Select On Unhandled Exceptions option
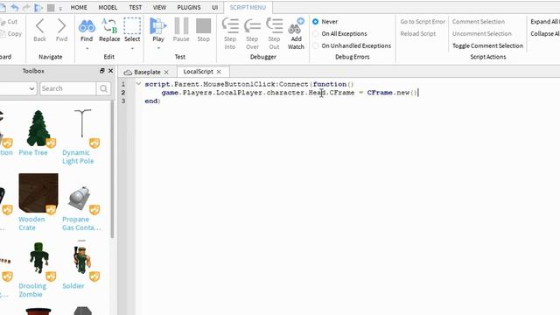560x315 pixels. (315, 45)
